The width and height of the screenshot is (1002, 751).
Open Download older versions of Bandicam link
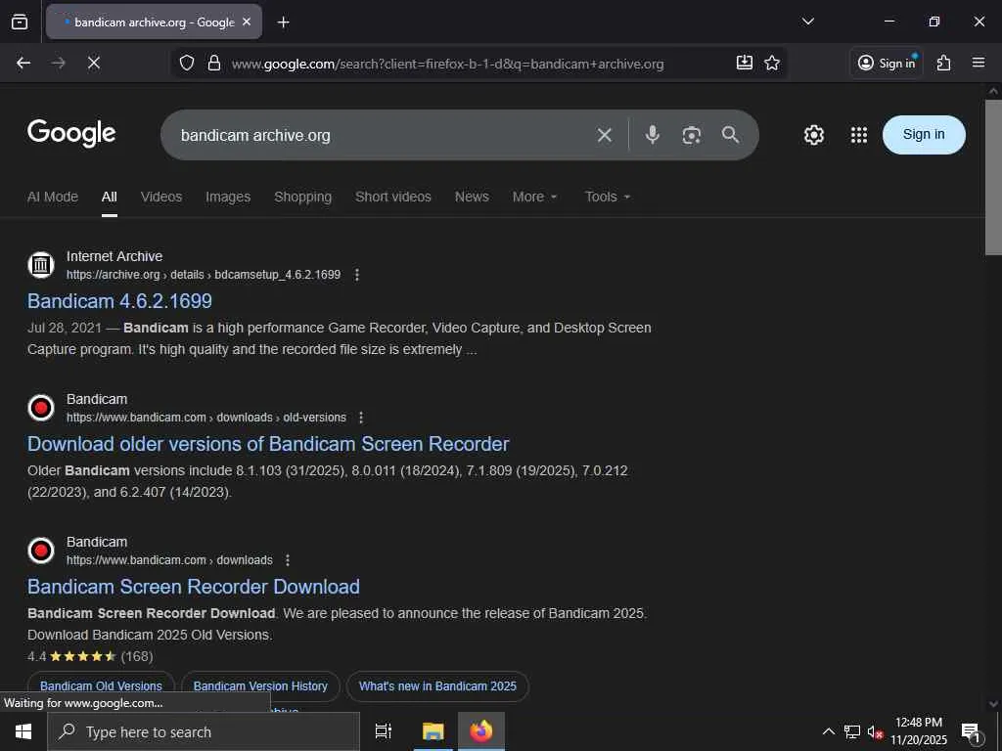point(268,444)
